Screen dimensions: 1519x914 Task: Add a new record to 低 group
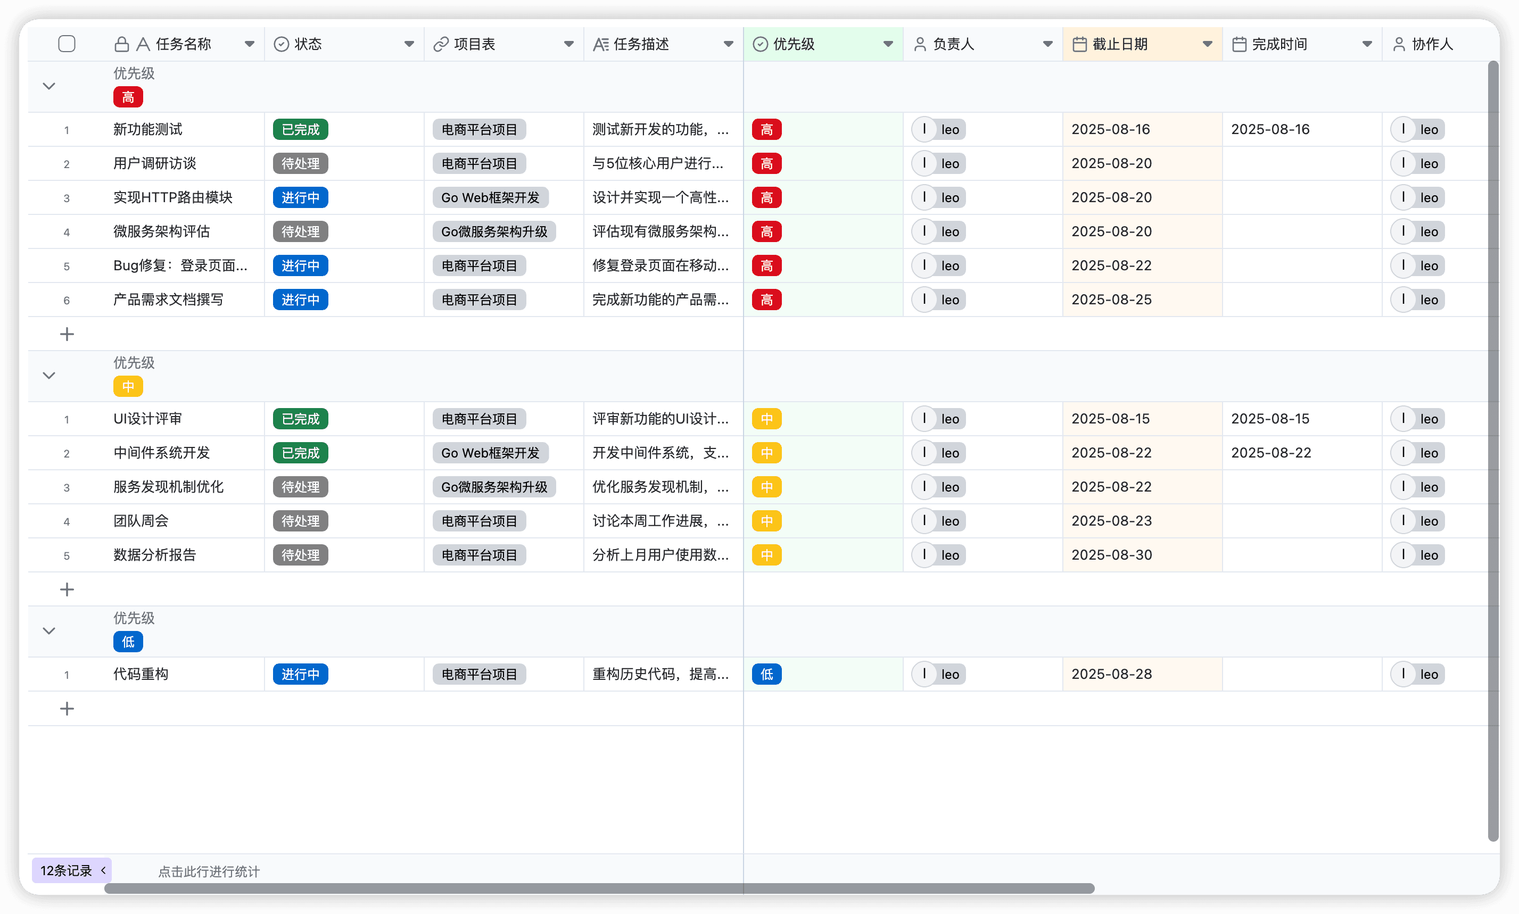67,708
